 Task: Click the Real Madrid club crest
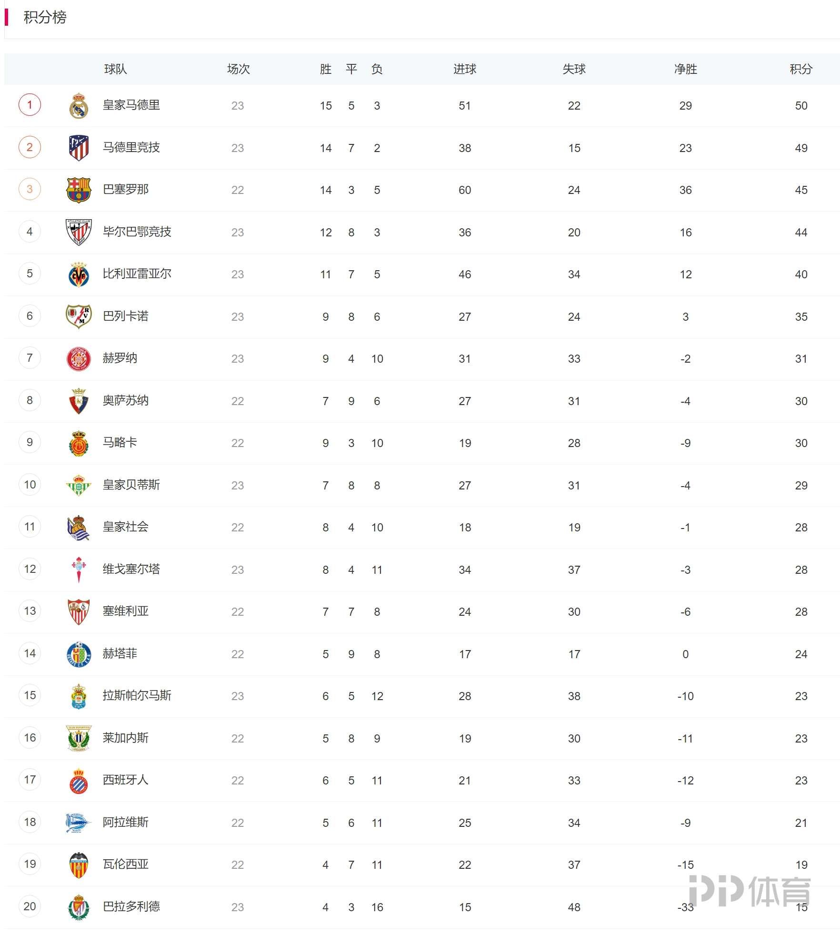pos(79,106)
